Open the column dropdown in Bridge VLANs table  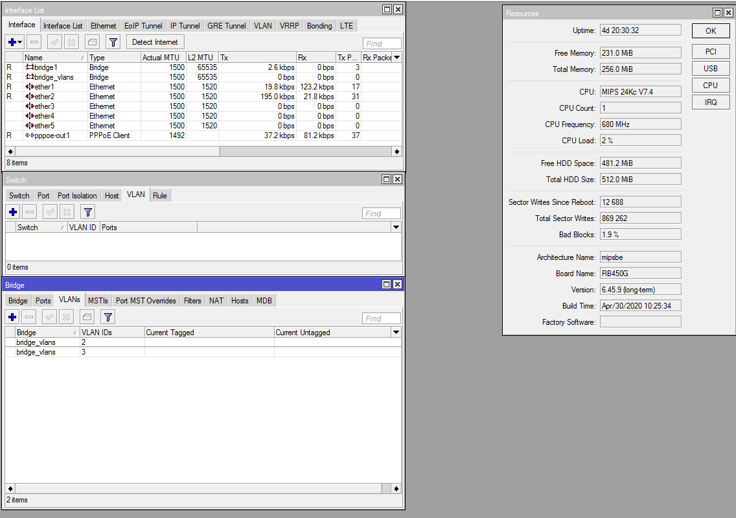click(396, 333)
